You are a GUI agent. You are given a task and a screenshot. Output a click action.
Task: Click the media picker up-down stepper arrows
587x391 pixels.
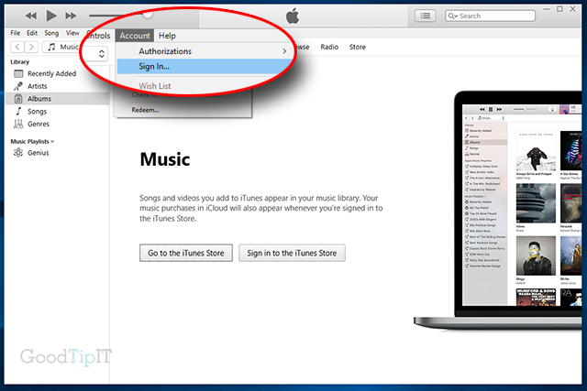click(x=102, y=53)
